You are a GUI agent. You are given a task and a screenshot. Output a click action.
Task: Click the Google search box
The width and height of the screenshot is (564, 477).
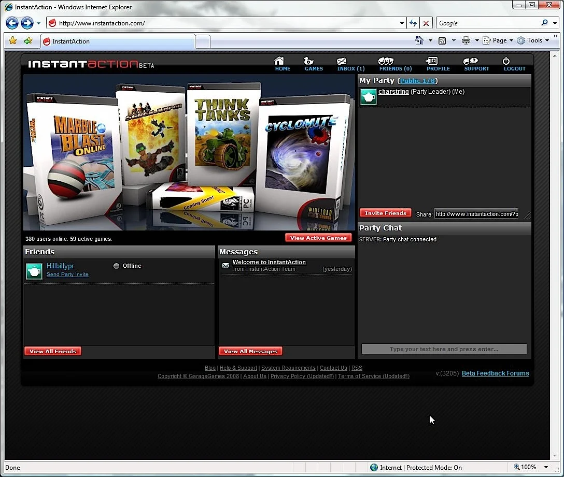tap(487, 23)
